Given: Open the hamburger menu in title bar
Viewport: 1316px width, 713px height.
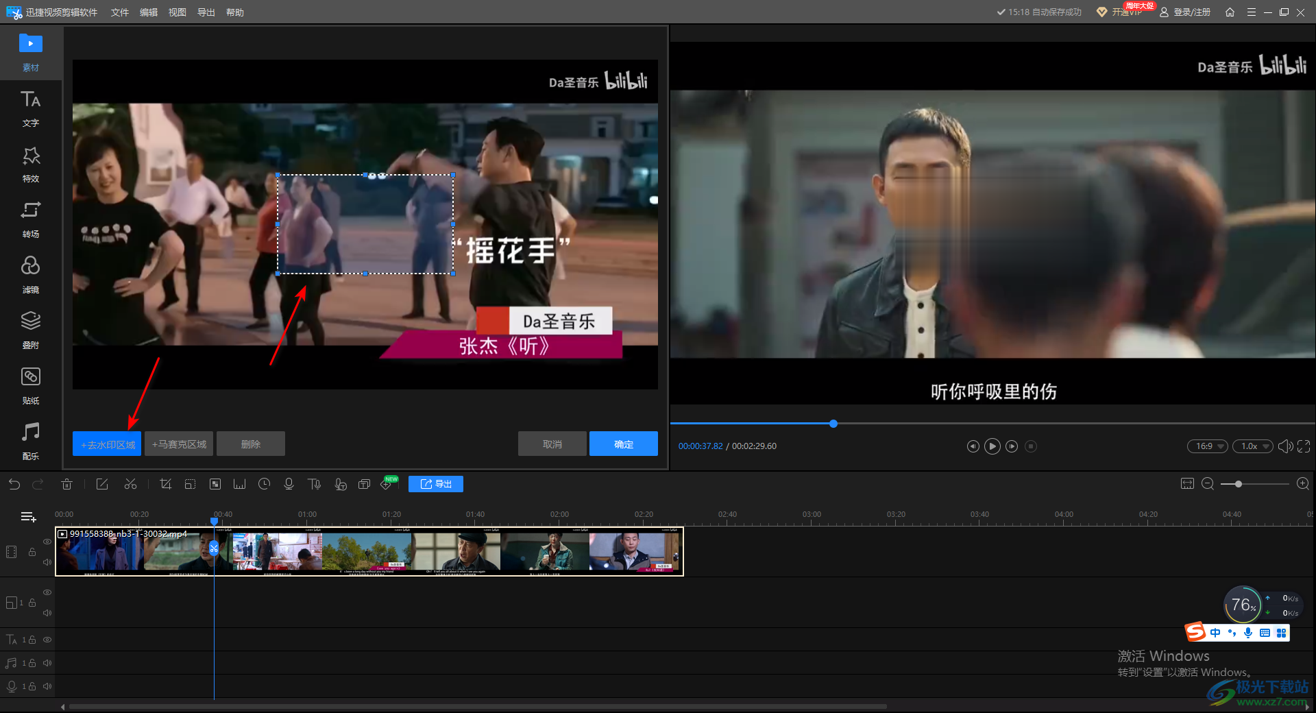Looking at the screenshot, I should pos(1252,12).
